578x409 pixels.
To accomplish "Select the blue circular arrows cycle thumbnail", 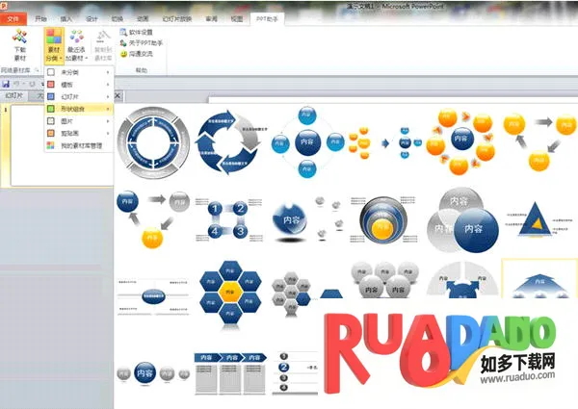I will point(227,142).
